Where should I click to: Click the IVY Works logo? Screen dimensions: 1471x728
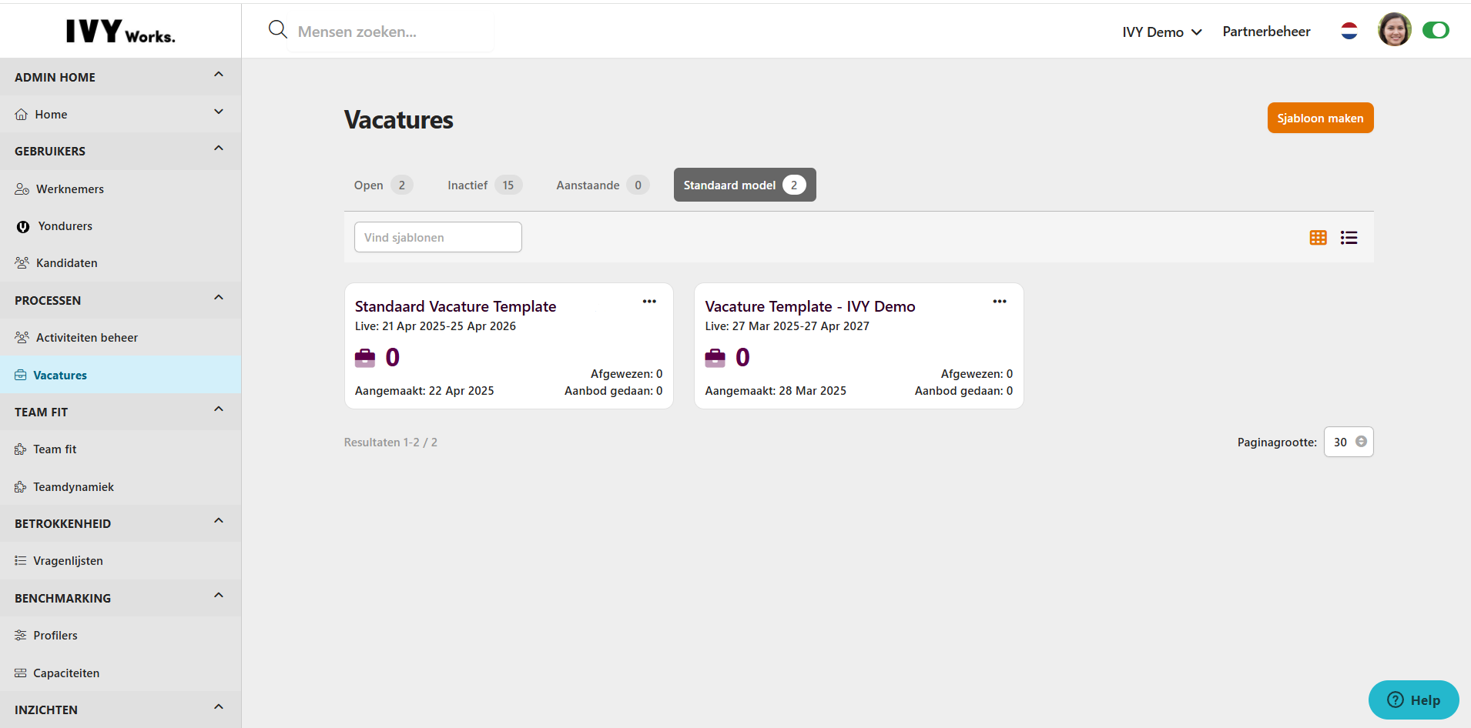coord(120,31)
